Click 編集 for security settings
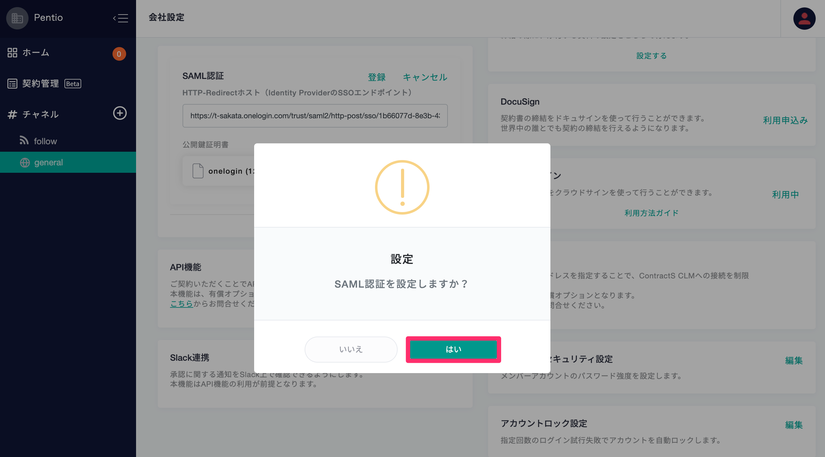 coord(794,360)
